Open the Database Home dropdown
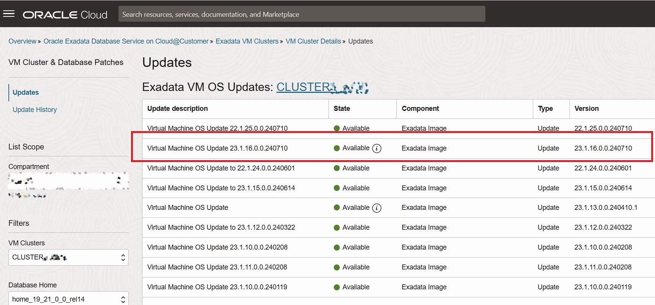Image resolution: width=655 pixels, height=305 pixels. [68, 299]
